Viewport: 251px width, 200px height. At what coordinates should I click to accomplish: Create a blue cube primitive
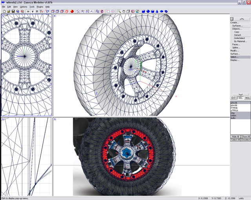pyautogui.click(x=144, y=11)
